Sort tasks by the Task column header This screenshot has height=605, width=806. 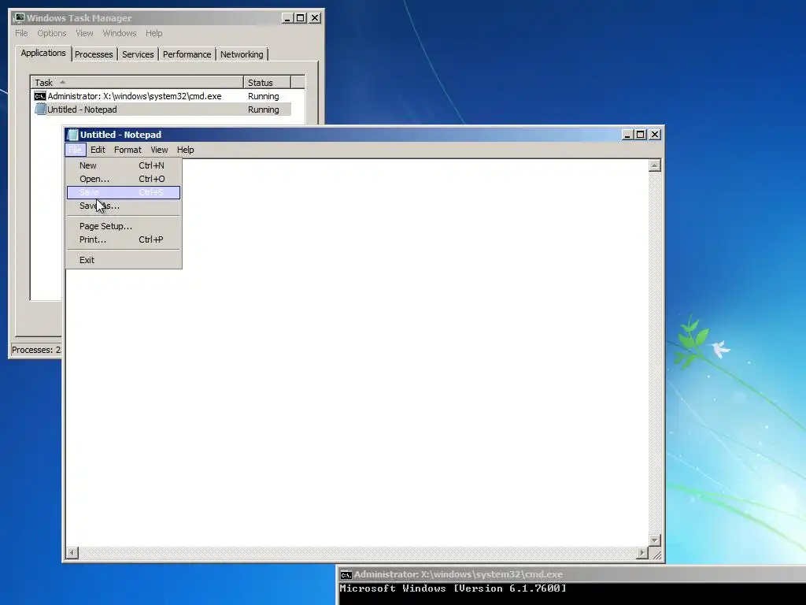(137, 82)
